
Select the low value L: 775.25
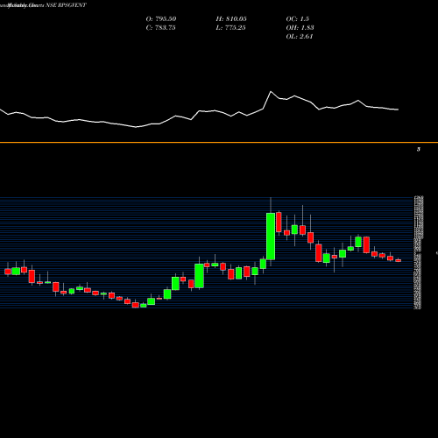(x=230, y=28)
